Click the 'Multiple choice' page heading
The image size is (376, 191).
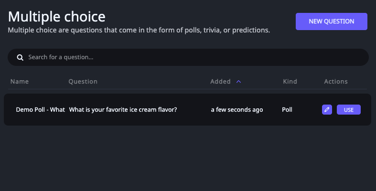(x=56, y=17)
